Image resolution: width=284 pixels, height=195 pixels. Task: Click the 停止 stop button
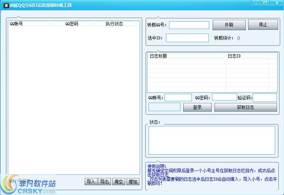tap(263, 24)
